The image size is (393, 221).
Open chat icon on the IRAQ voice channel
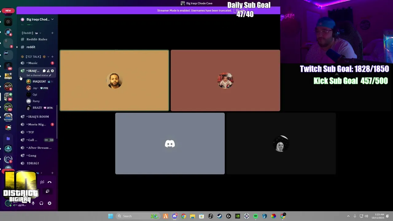tap(44, 71)
